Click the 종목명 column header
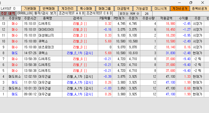This screenshot has height=113, width=209. [x=50, y=18]
